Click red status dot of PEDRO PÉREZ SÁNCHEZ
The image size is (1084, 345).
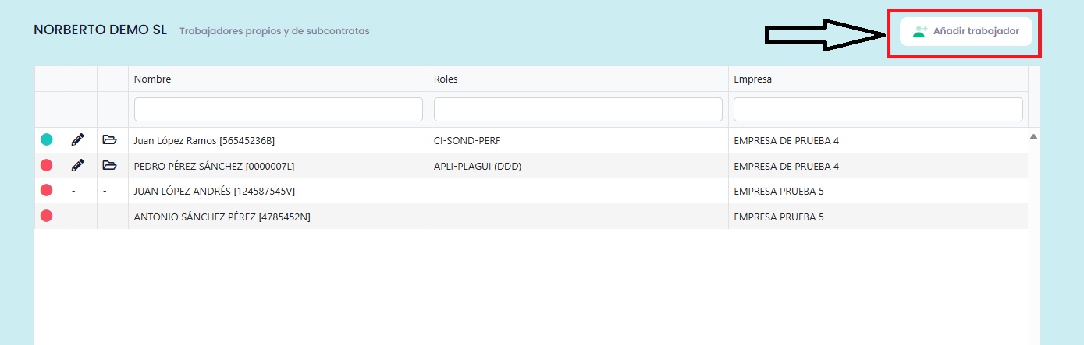pyautogui.click(x=46, y=165)
